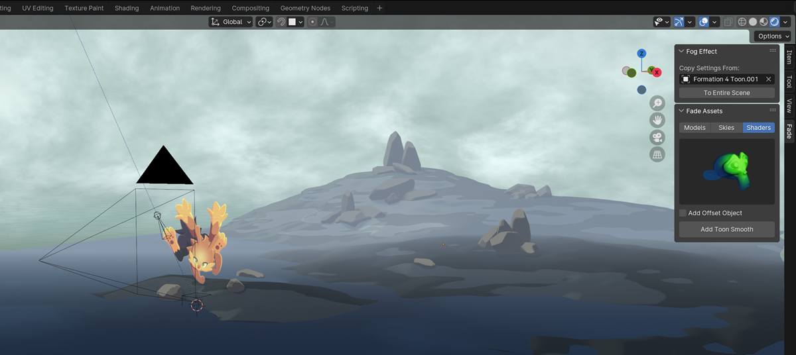Switch to the Animation workspace

tap(165, 8)
